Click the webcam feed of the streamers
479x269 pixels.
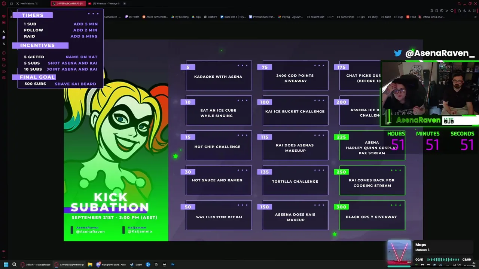tap(430, 89)
